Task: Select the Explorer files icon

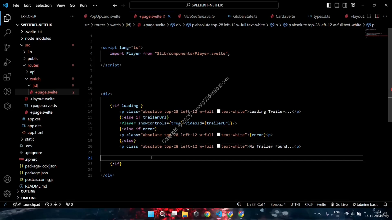Action: coord(7,18)
